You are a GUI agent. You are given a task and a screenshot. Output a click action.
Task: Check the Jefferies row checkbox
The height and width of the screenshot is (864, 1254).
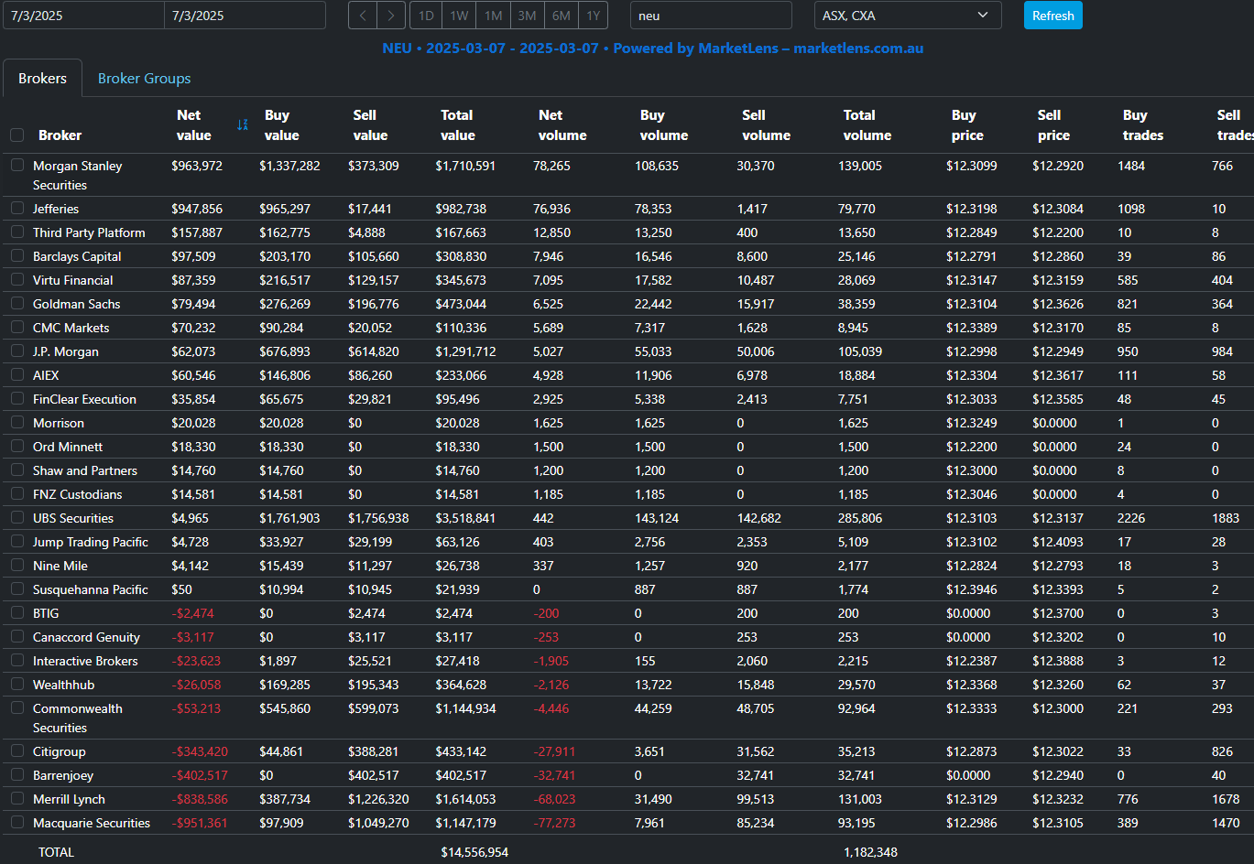pyautogui.click(x=17, y=209)
